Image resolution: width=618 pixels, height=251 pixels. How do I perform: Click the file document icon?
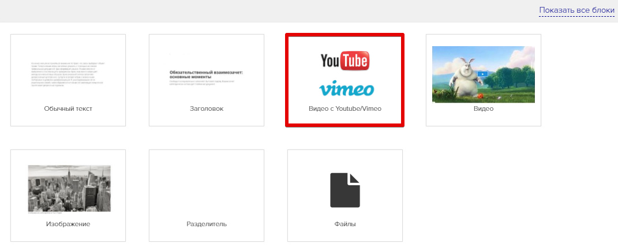click(345, 190)
